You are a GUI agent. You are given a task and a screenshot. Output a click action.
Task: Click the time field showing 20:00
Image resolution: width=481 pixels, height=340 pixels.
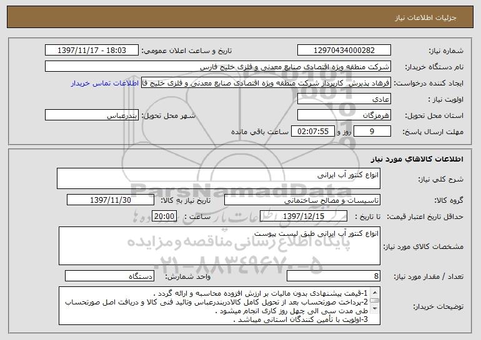(164, 216)
